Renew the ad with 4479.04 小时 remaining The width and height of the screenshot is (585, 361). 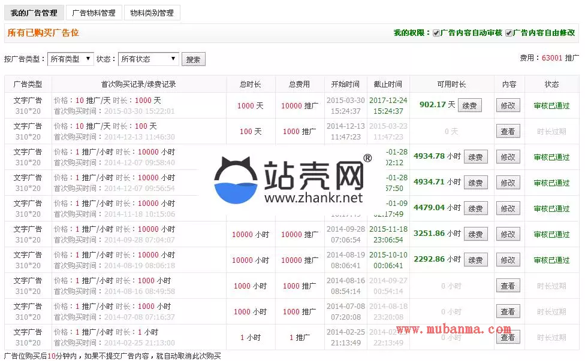(x=475, y=209)
